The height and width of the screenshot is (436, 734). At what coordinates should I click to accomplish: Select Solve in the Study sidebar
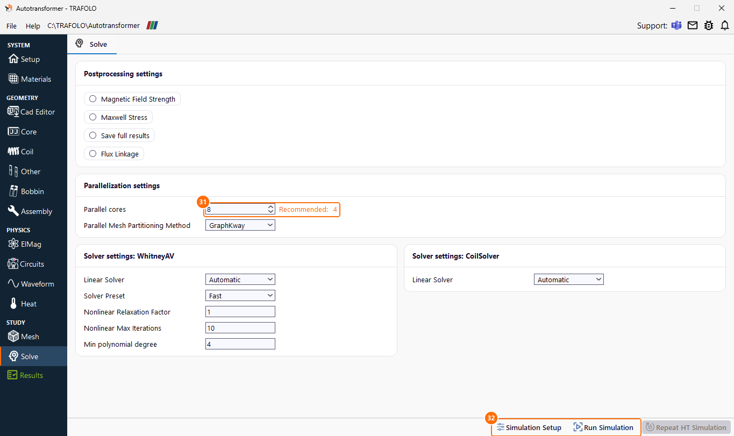click(33, 356)
